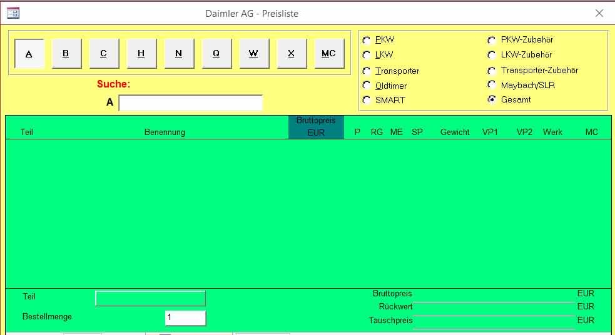
Task: Click the Bruttopreis EUR column header
Action: (x=316, y=127)
